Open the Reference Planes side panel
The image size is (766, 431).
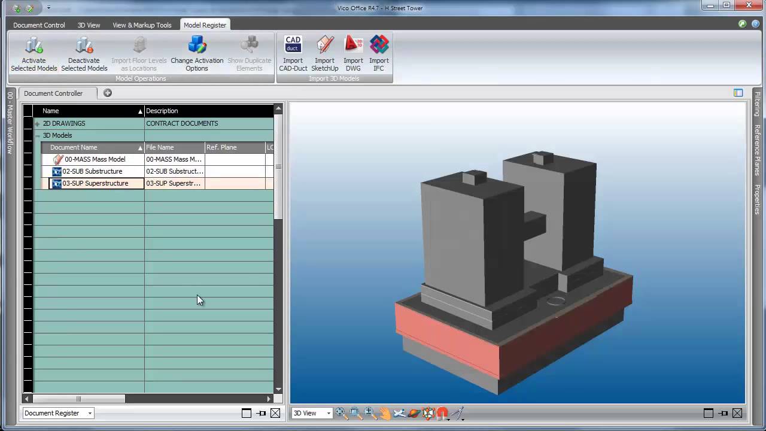[757, 150]
